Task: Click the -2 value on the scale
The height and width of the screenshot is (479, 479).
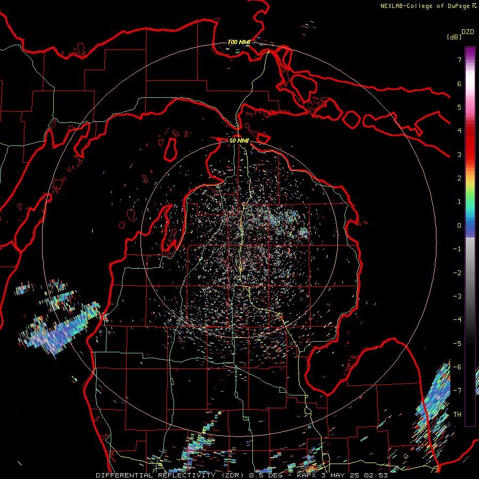Action: (457, 273)
